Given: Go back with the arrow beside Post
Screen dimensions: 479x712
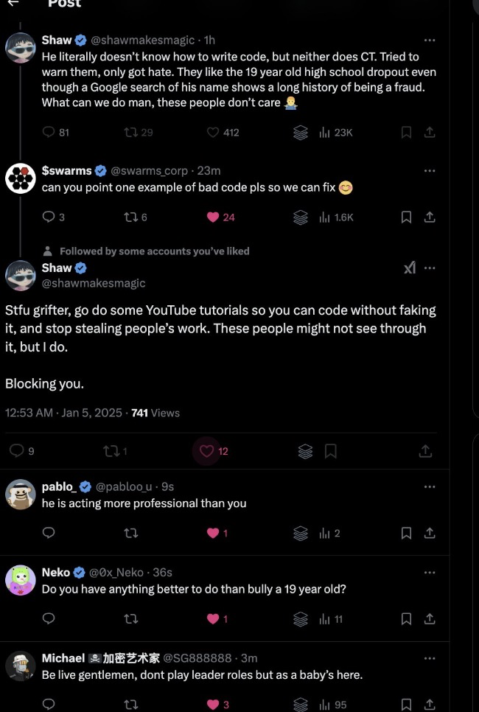Looking at the screenshot, I should (13, 3).
